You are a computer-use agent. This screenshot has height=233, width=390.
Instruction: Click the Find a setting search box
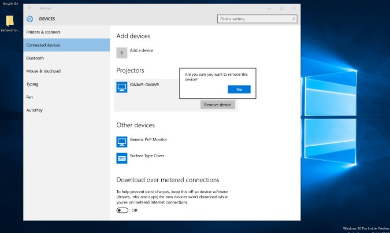point(253,19)
